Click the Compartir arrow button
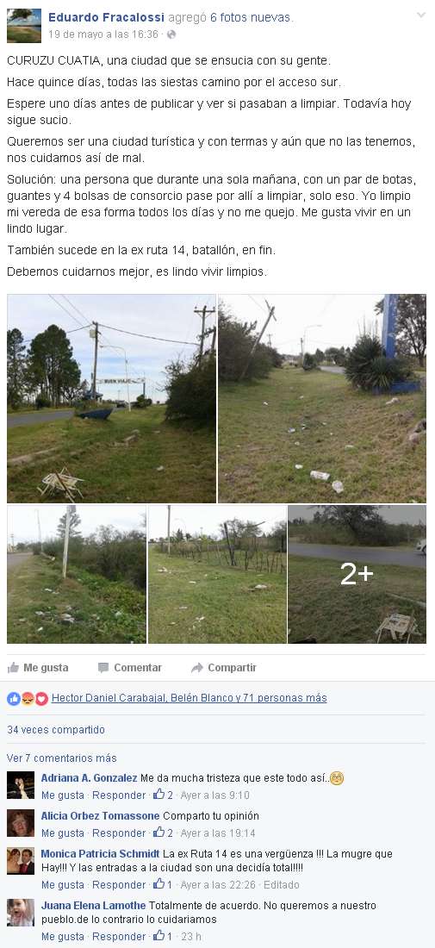Image resolution: width=435 pixels, height=948 pixels. [224, 667]
